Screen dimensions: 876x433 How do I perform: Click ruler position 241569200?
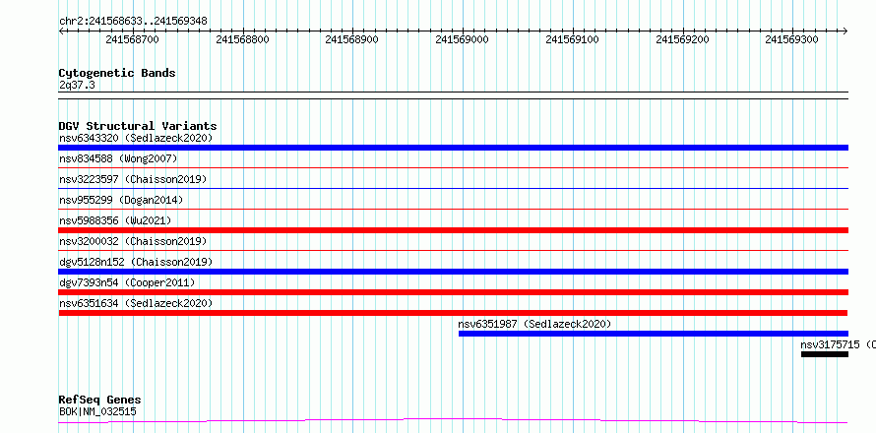pos(682,39)
